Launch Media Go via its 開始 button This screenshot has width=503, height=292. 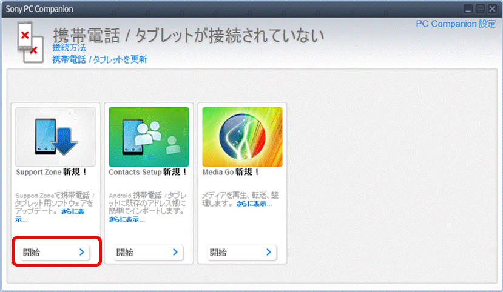point(241,252)
